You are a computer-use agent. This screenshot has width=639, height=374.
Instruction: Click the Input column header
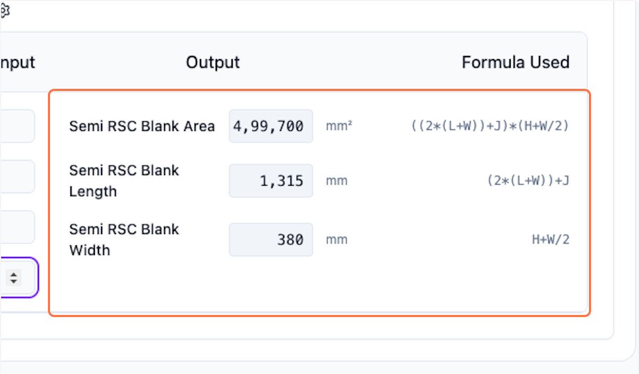click(18, 62)
